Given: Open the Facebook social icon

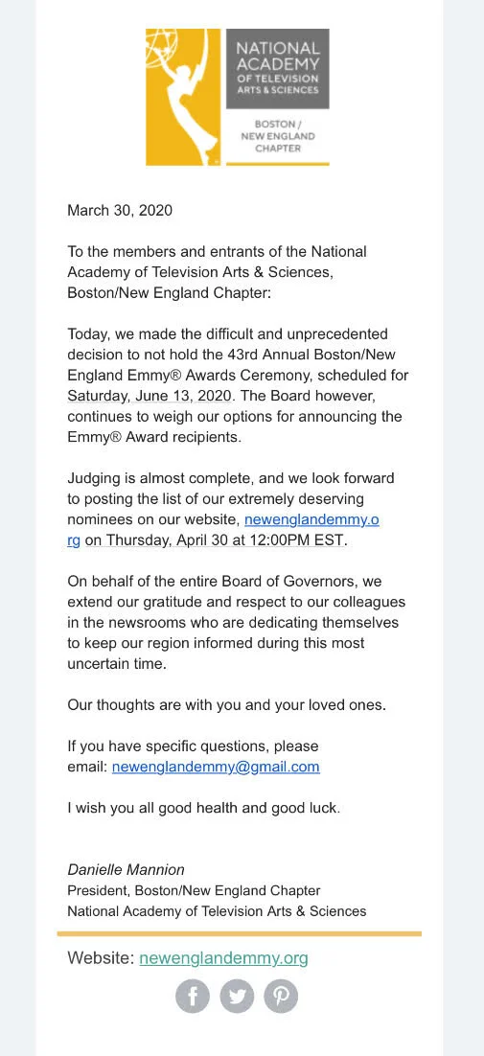Looking at the screenshot, I should 193,996.
